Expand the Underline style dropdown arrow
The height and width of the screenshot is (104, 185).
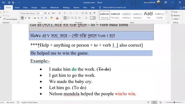click(x=32, y=18)
